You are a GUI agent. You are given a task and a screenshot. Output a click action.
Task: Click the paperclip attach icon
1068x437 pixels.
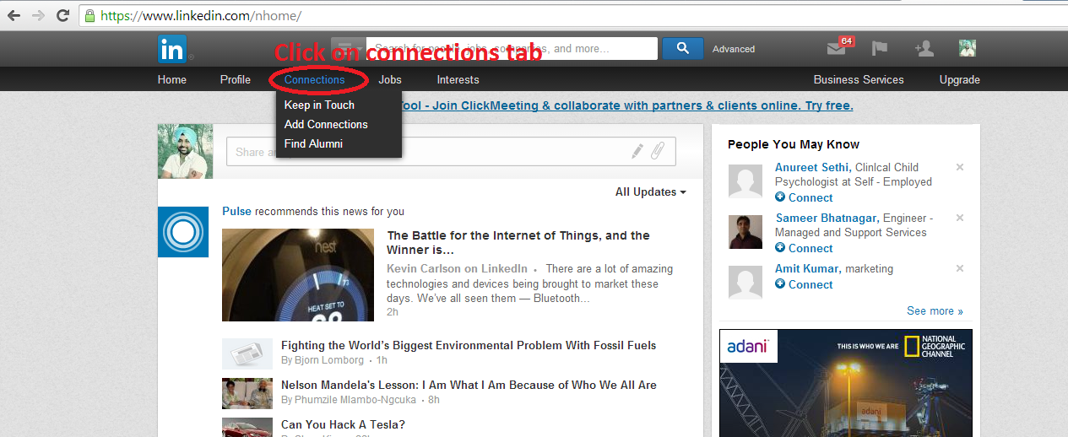click(659, 152)
